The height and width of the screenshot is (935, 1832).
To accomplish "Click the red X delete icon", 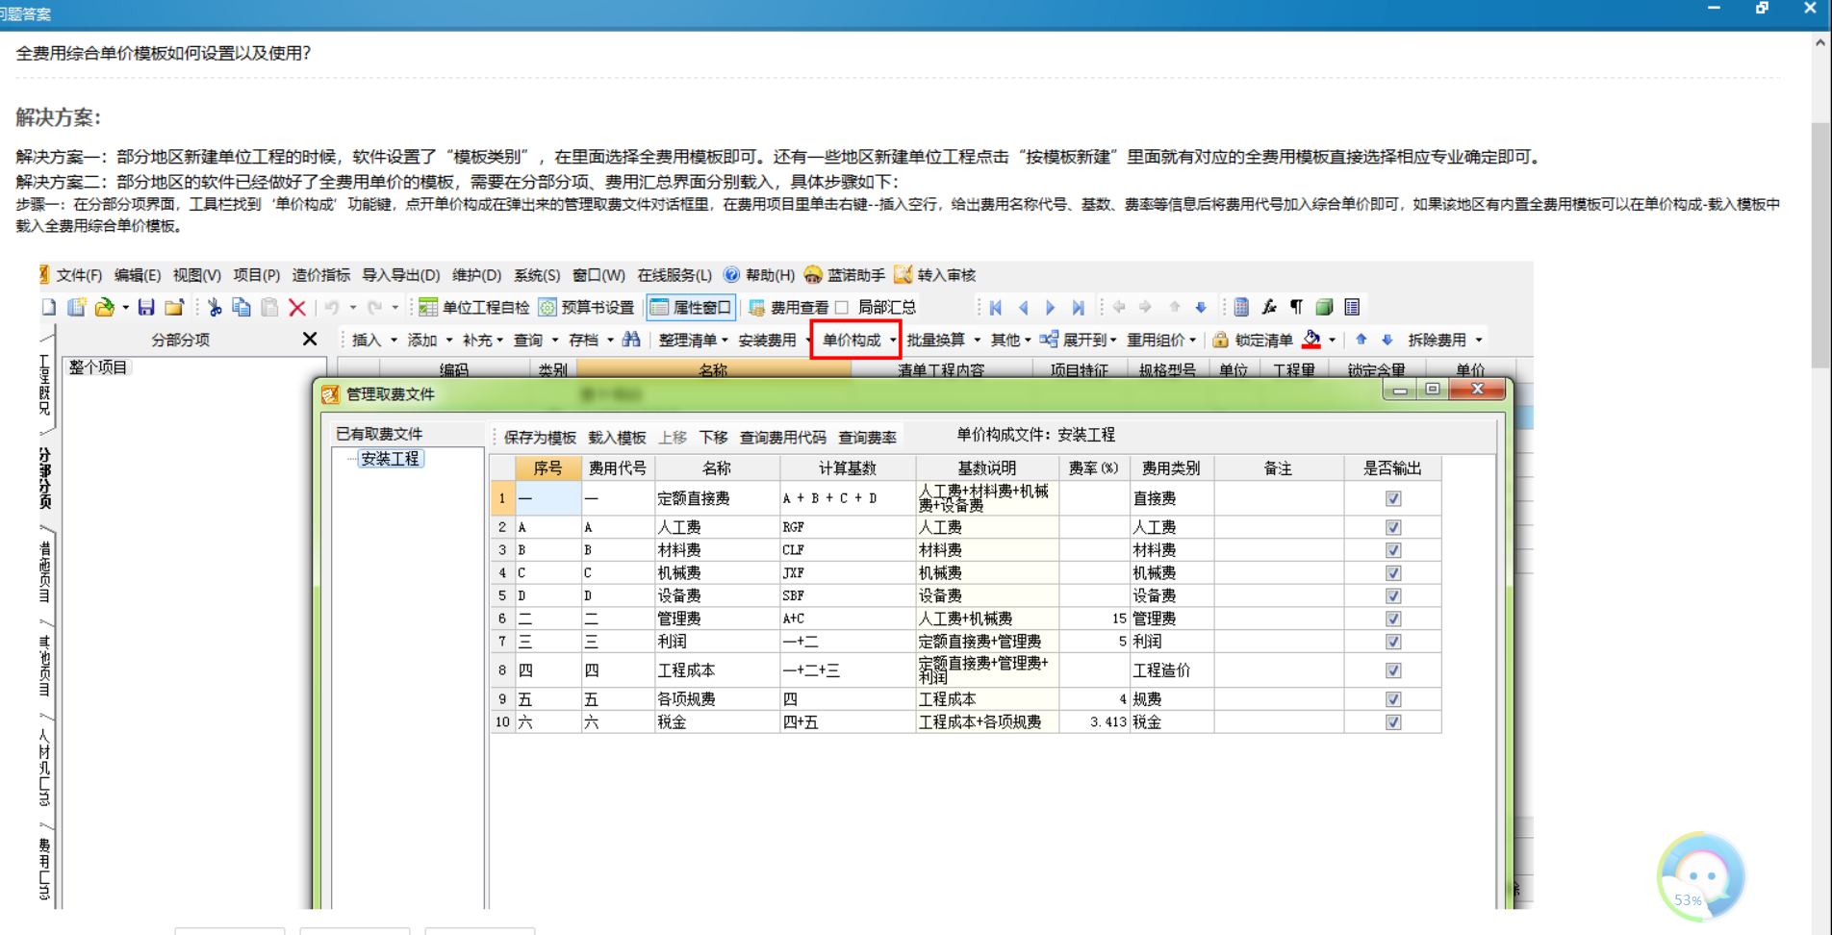I will point(297,307).
